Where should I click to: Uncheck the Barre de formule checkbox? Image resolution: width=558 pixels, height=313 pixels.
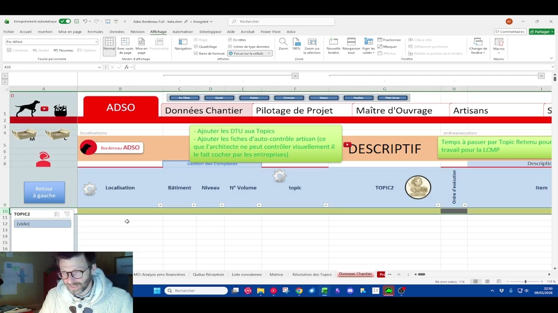point(196,53)
